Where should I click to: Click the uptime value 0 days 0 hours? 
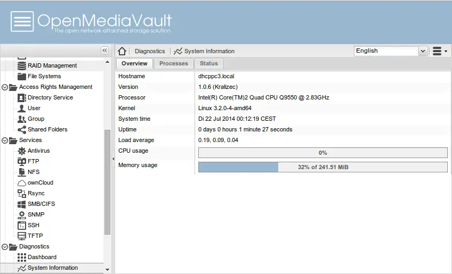(x=245, y=129)
